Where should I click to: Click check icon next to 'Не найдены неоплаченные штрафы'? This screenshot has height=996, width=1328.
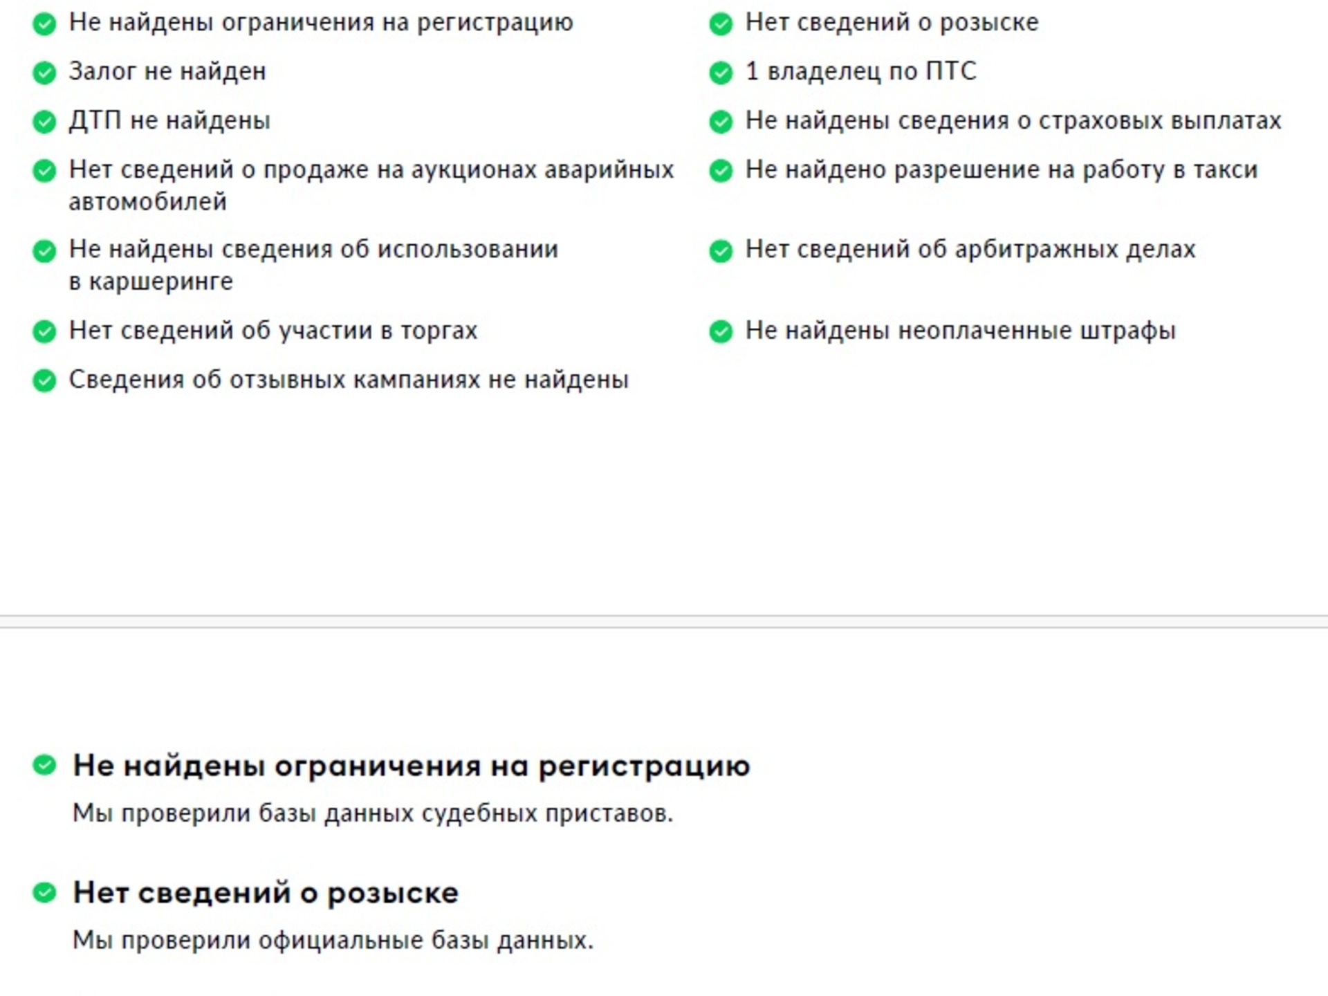point(721,332)
